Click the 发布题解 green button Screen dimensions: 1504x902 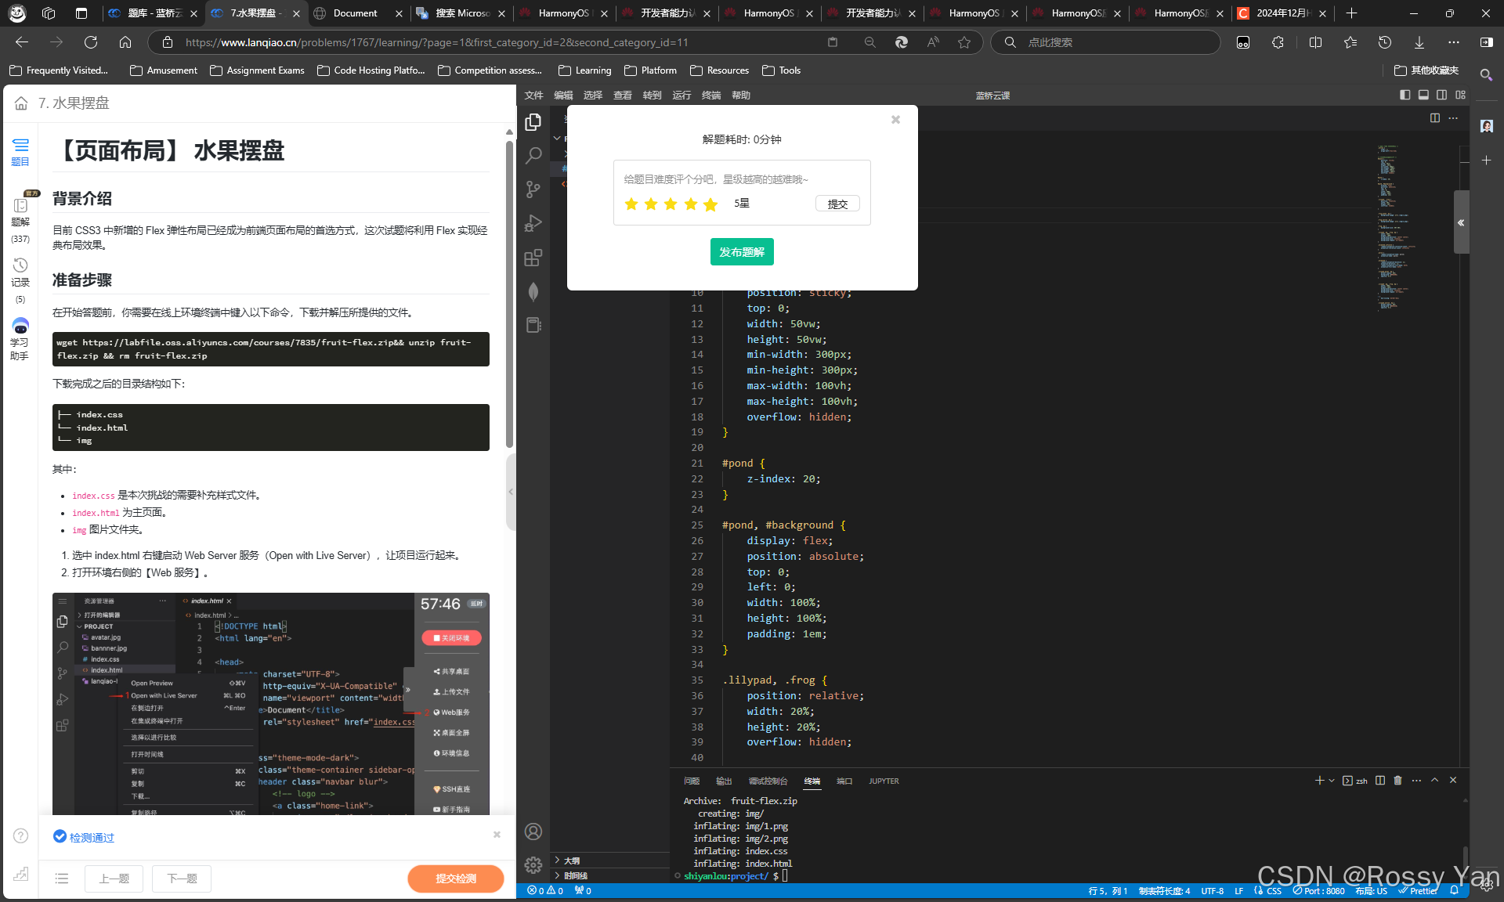742,252
